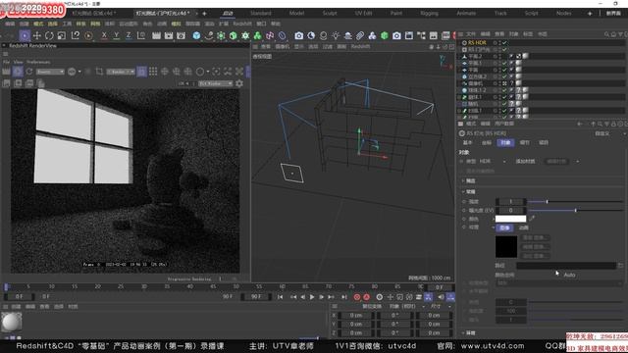Toggle the X axis lock
The width and height of the screenshot is (628, 353).
104,35
